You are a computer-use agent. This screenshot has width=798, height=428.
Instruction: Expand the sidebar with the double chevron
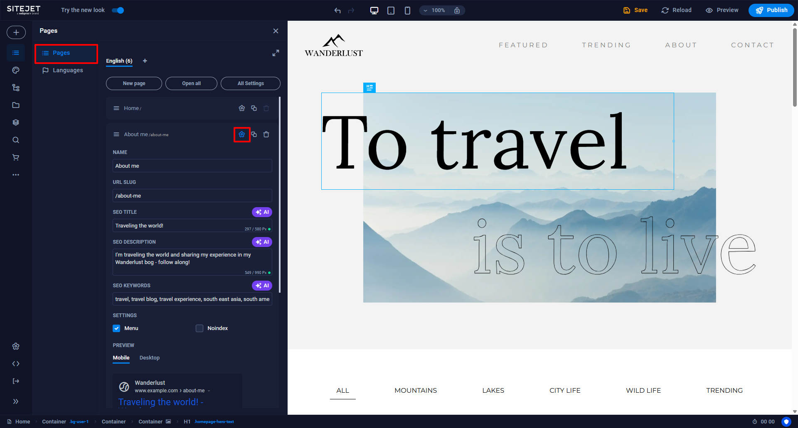point(16,401)
